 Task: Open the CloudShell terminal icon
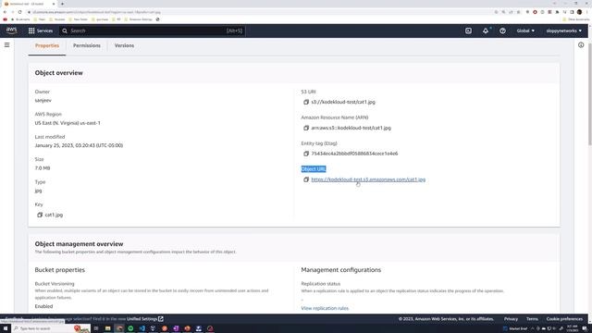click(x=468, y=31)
